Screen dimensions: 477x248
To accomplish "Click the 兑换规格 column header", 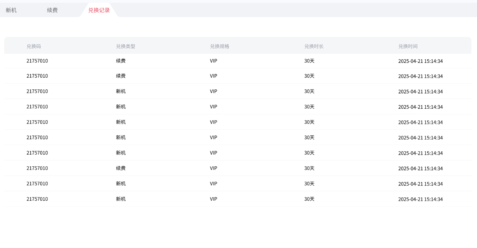I will 219,46.
